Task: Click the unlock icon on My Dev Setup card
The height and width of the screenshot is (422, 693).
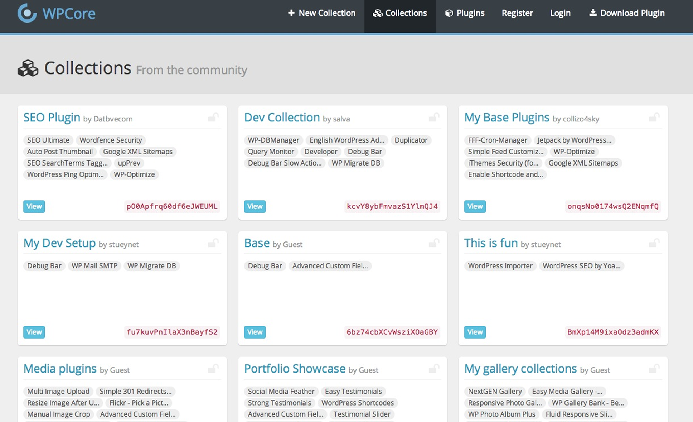Action: pyautogui.click(x=213, y=243)
